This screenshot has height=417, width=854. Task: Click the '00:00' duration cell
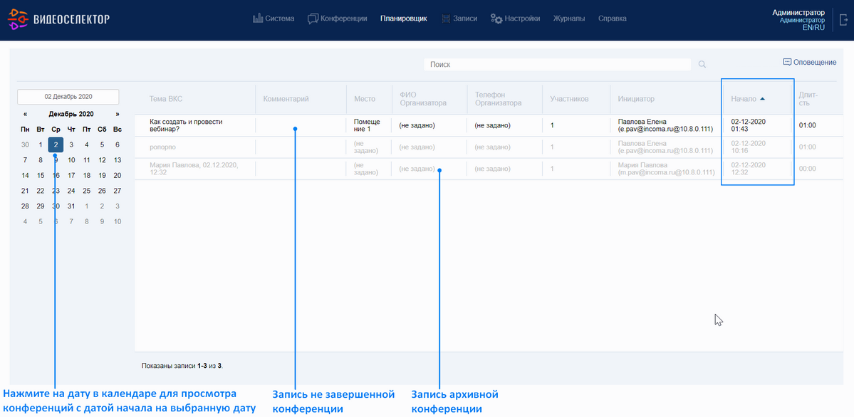(808, 169)
